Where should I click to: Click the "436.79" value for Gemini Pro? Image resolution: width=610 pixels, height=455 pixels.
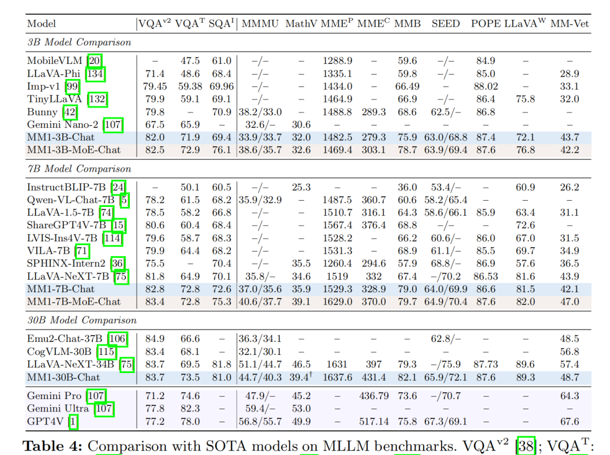click(373, 396)
